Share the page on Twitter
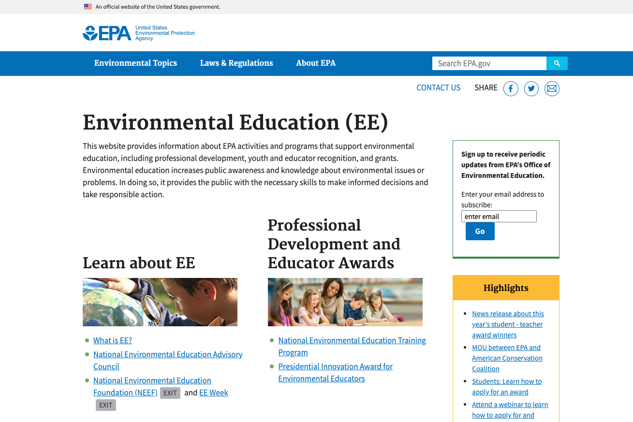This screenshot has width=633, height=422. point(531,88)
